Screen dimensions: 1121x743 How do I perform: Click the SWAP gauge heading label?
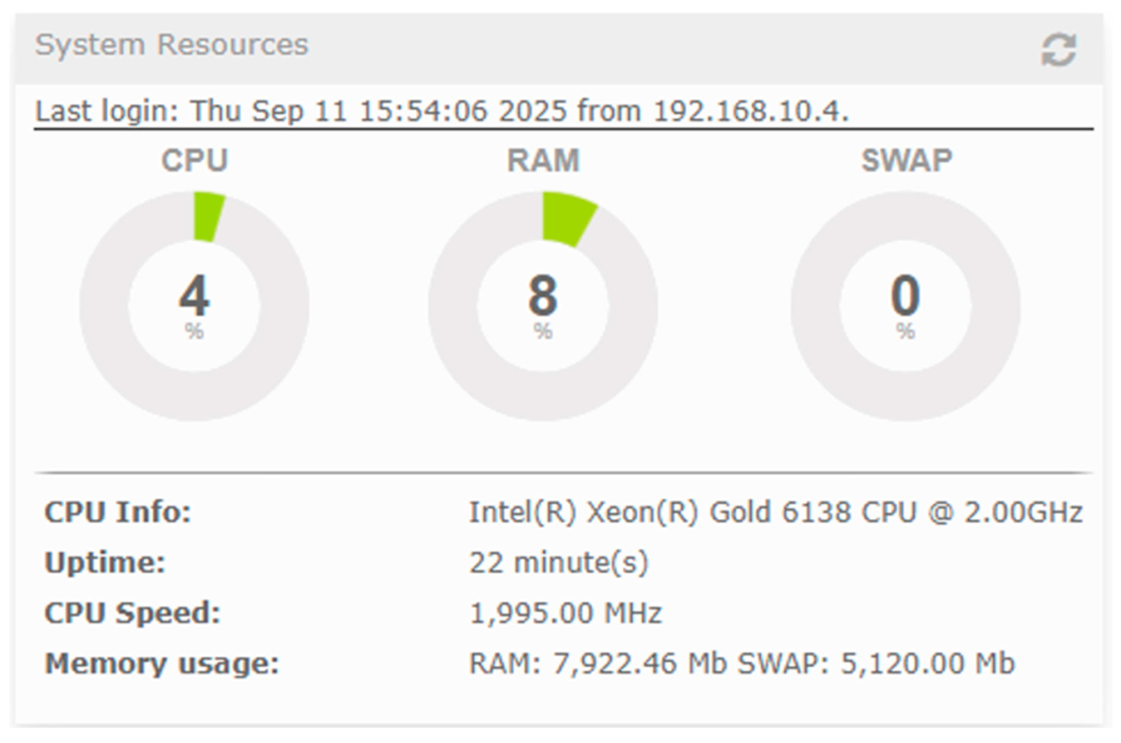tap(906, 160)
